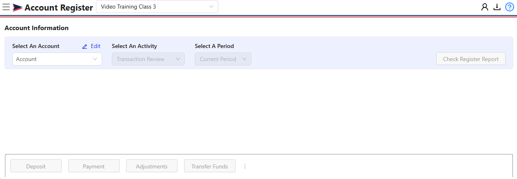This screenshot has height=179, width=517.
Task: Expand the Video Training Class 3 selector
Action: coord(157,7)
